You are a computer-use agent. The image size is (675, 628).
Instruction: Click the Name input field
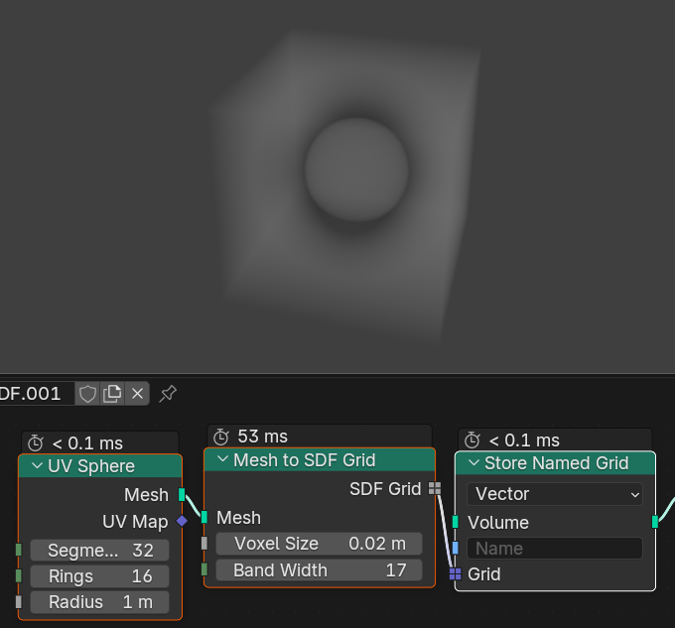point(555,549)
